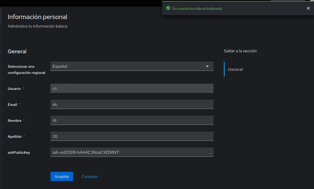
Task: Click the Información personal page heading
Action: (x=37, y=17)
